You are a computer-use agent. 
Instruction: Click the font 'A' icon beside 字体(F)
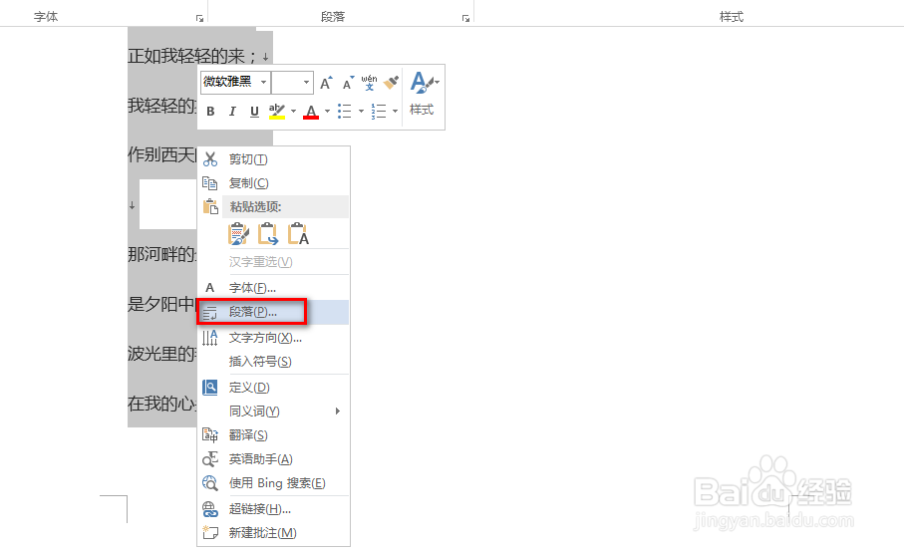coord(210,288)
